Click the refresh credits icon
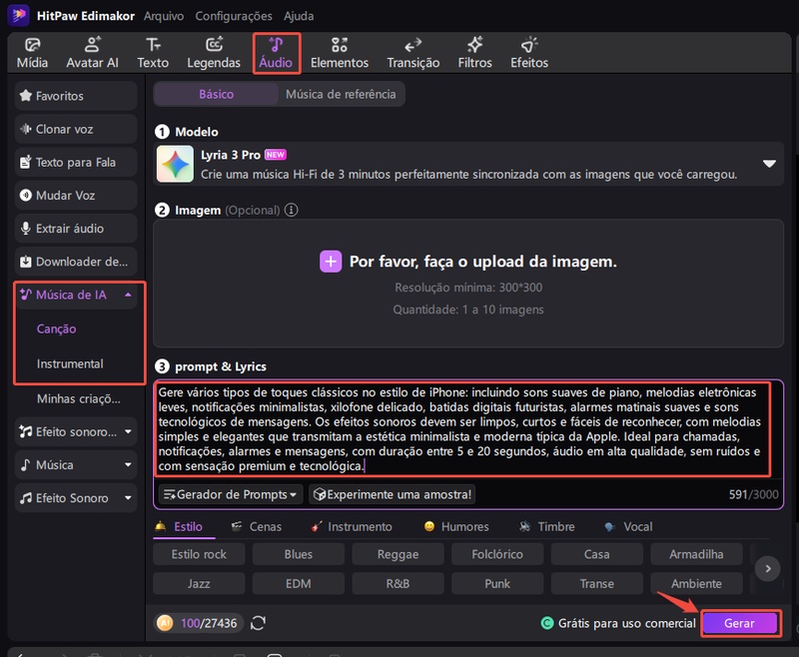This screenshot has width=799, height=657. click(x=258, y=623)
